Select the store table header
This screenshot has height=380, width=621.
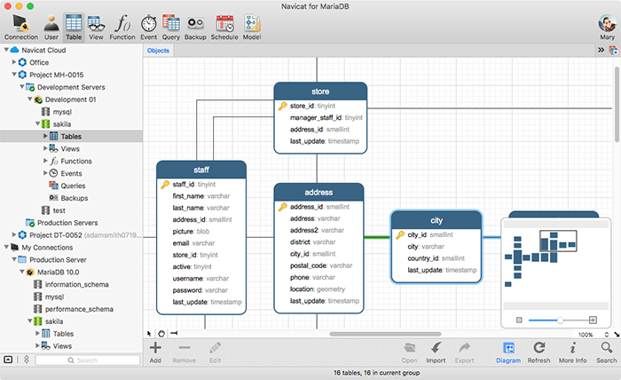tap(320, 91)
